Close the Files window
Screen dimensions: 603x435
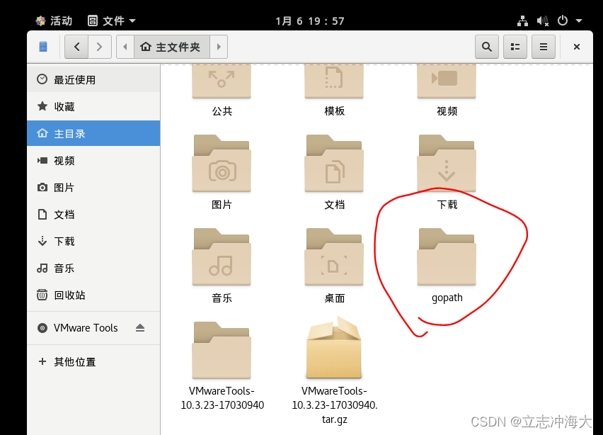[x=577, y=47]
